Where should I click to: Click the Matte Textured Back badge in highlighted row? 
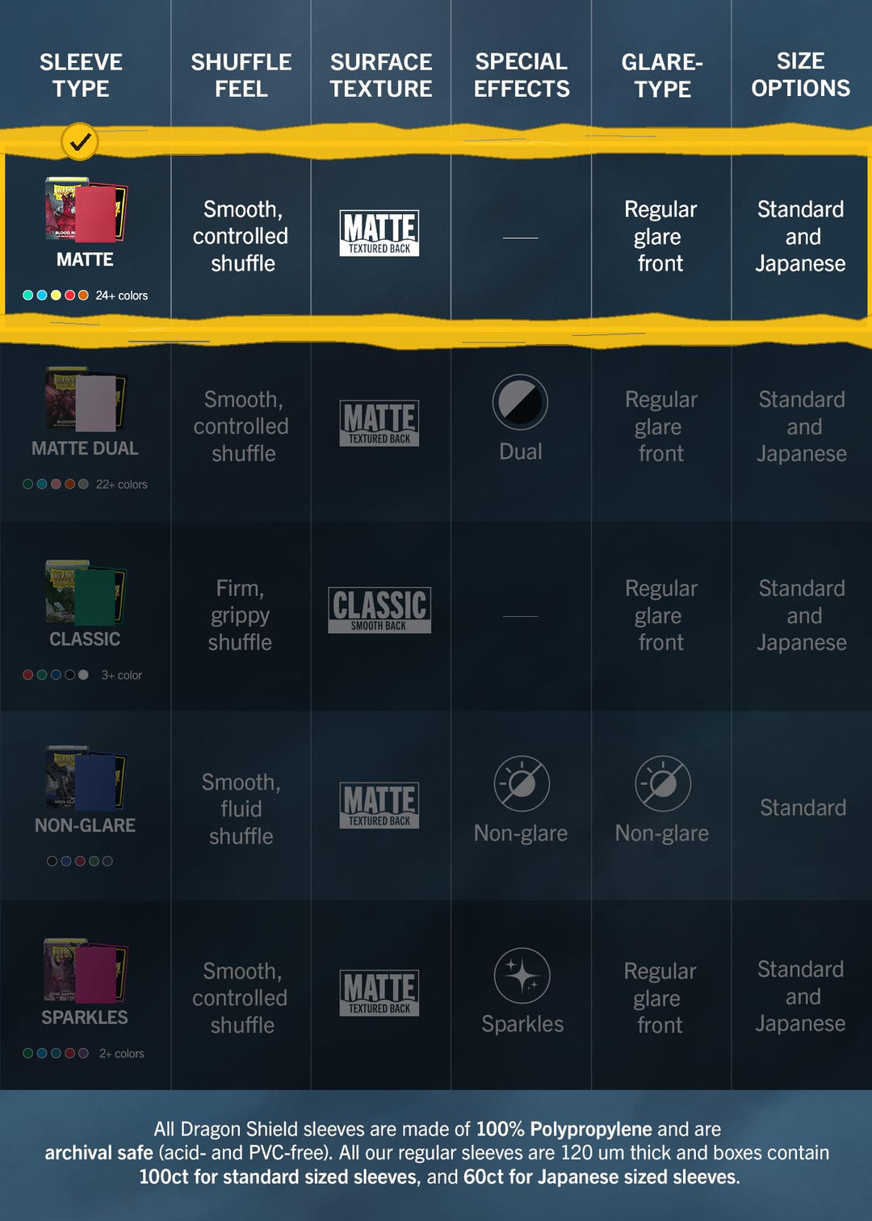[x=379, y=233]
